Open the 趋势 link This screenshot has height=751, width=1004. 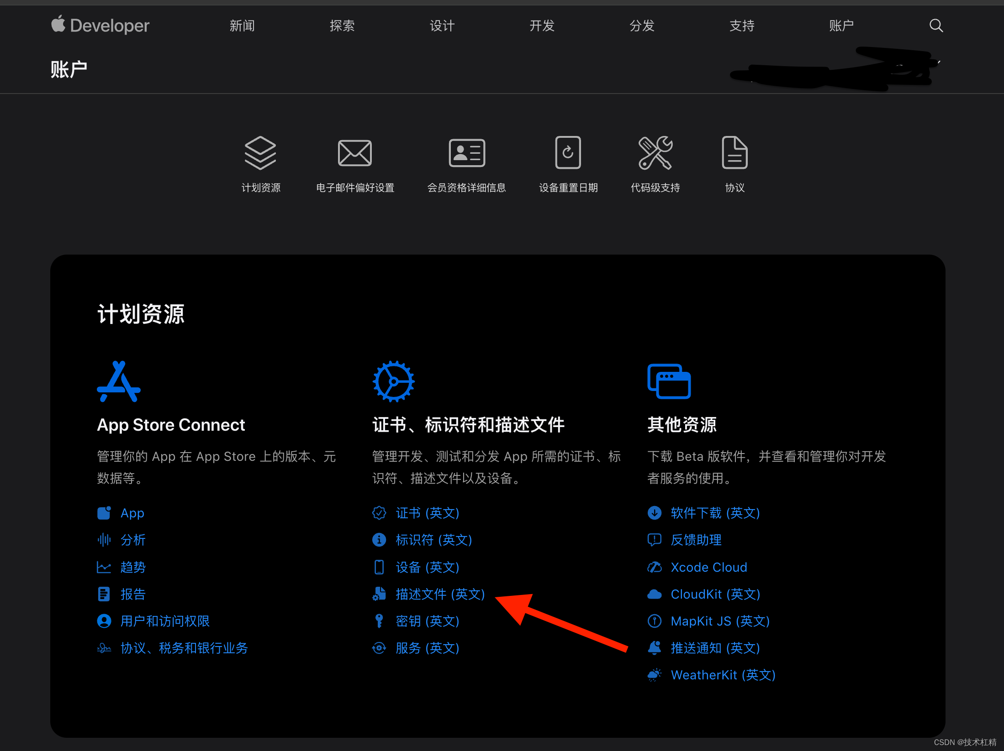click(133, 567)
